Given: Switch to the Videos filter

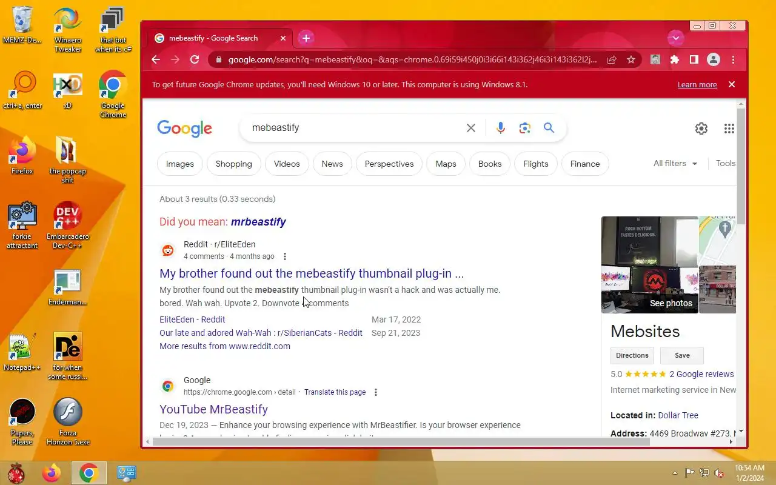Looking at the screenshot, I should 287,164.
